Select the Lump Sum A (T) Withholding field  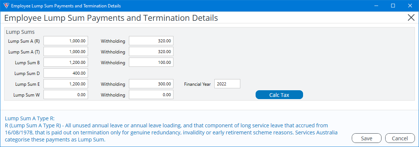pos(151,52)
